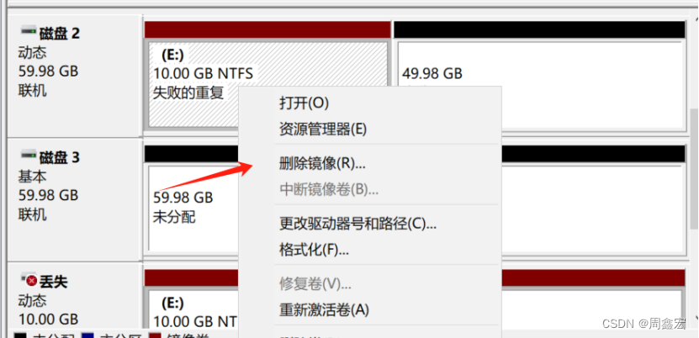The height and width of the screenshot is (338, 699).
Task: Click the 动态 type label under 磁盘 2
Action: point(32,53)
